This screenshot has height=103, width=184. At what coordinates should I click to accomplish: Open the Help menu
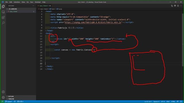[x=44, y=2]
